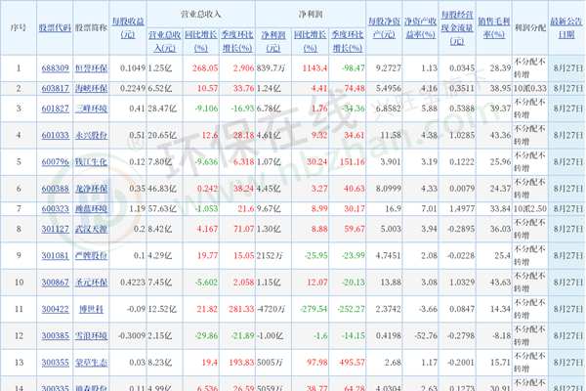
Task: Sort by 同比增长 under 营业总收入
Action: pos(201,41)
